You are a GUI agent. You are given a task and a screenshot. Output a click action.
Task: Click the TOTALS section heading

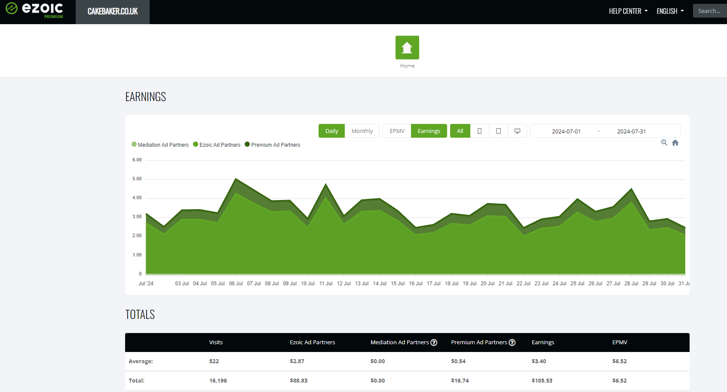(140, 315)
